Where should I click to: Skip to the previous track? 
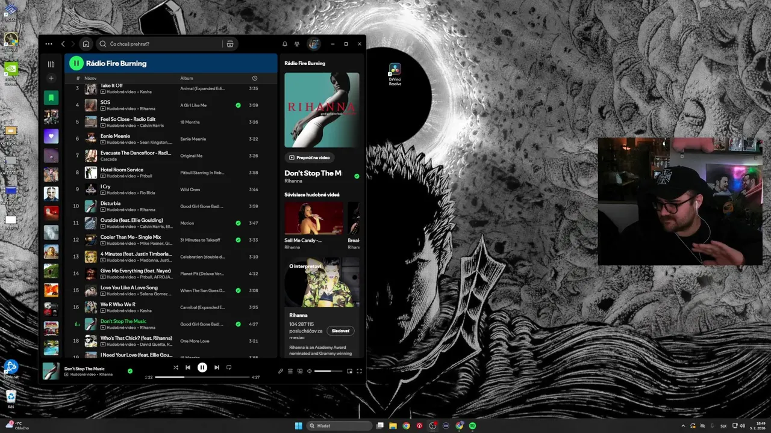[188, 367]
